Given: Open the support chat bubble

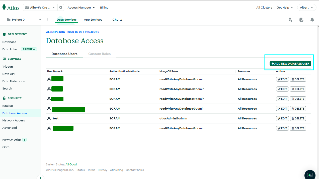Looking at the screenshot, I should 310,175.
